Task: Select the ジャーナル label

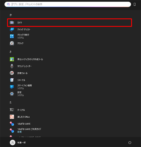Action: (x=21, y=80)
